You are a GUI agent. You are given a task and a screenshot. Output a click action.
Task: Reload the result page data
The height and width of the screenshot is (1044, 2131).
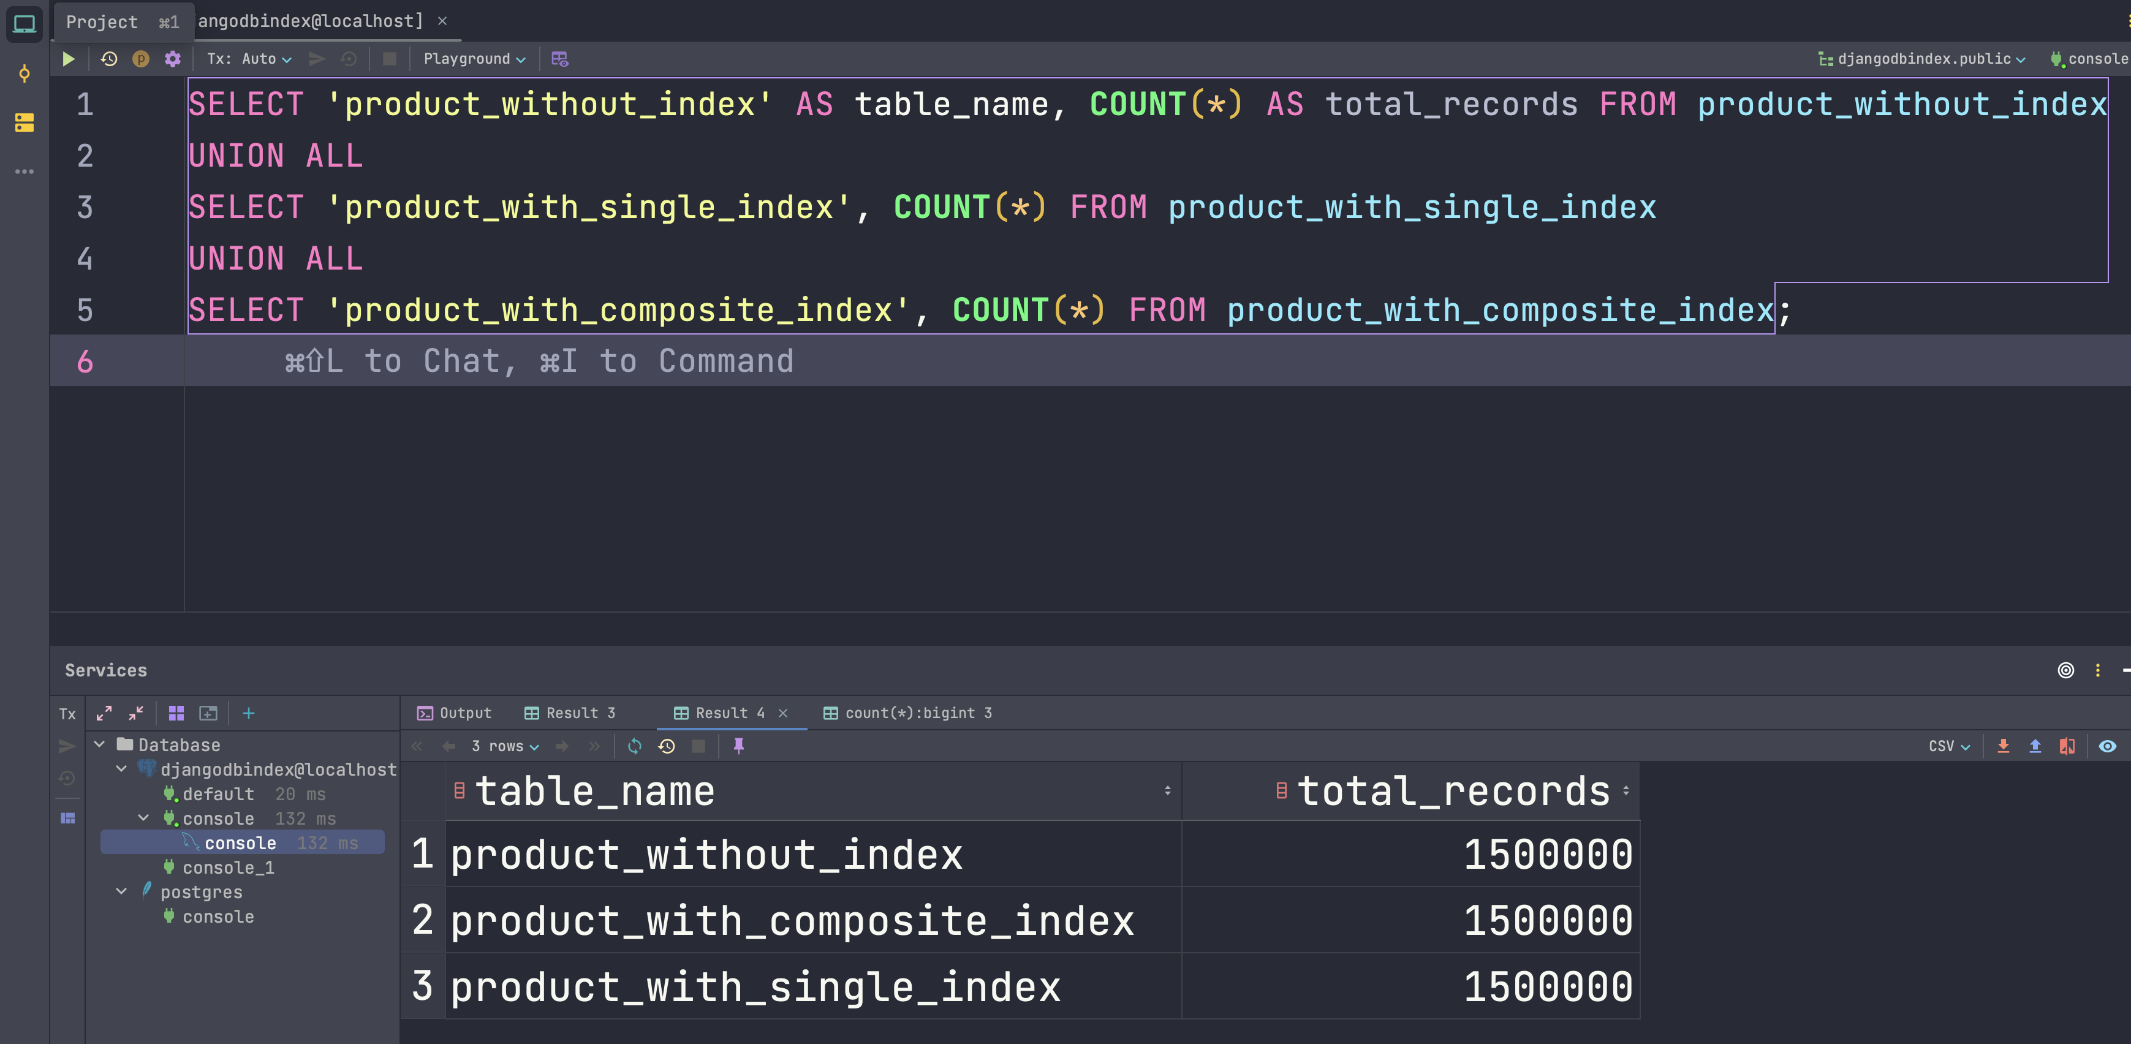coord(635,746)
